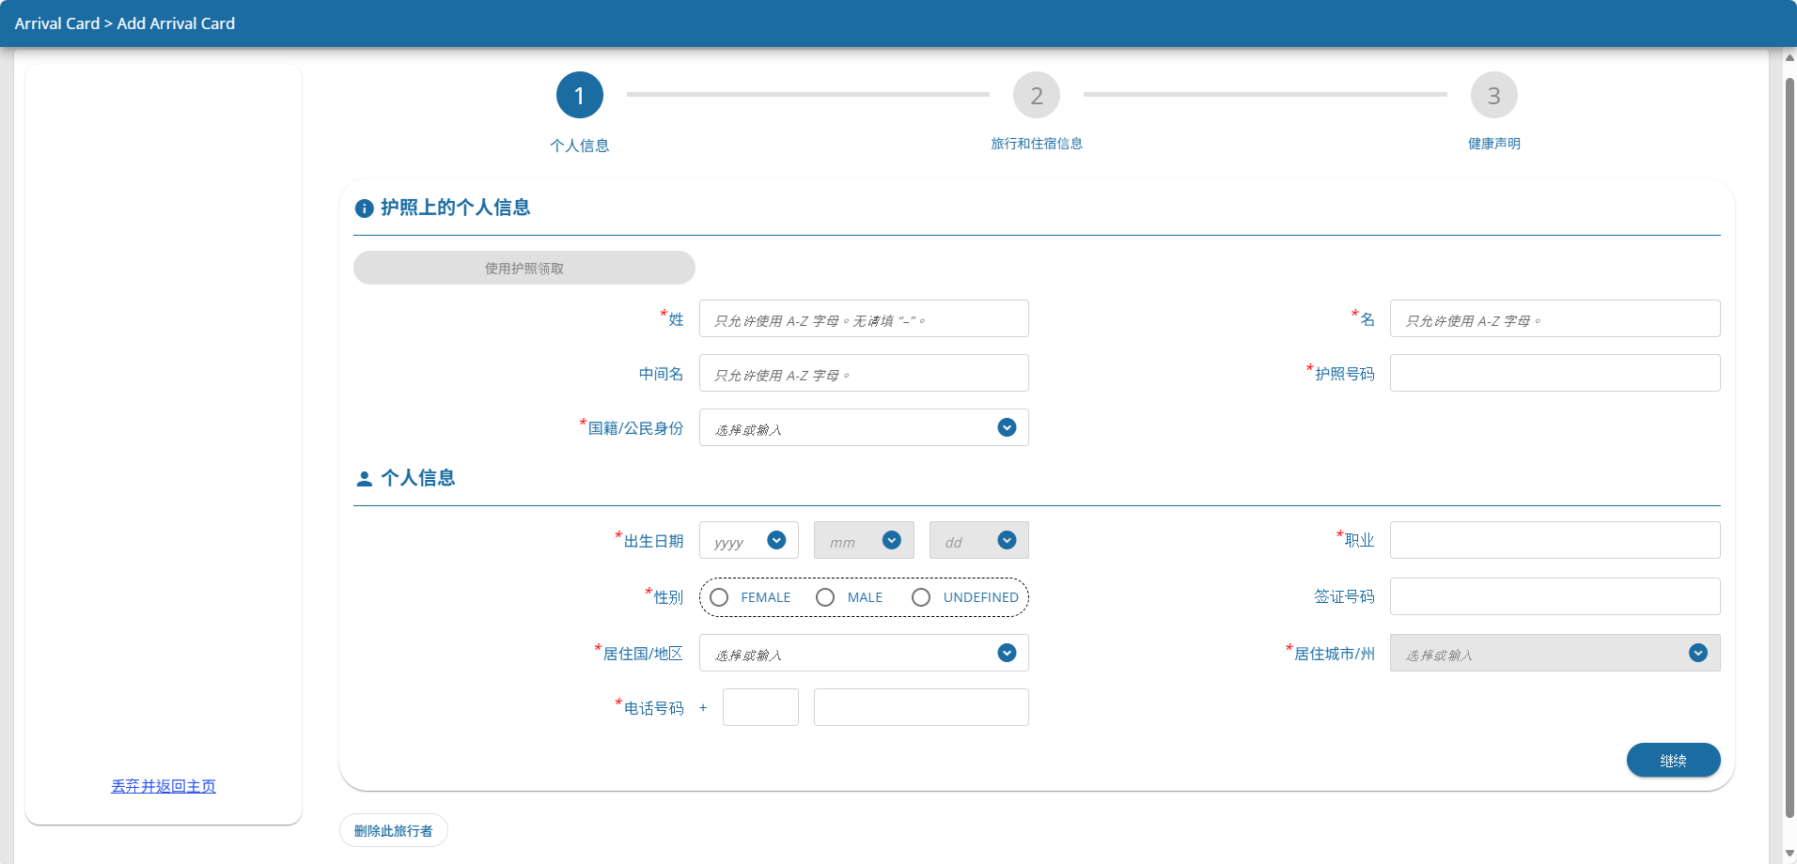Open the 居住国/地区 dropdown arrow

[1007, 653]
